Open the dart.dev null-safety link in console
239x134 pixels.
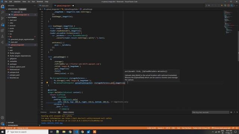(89, 118)
